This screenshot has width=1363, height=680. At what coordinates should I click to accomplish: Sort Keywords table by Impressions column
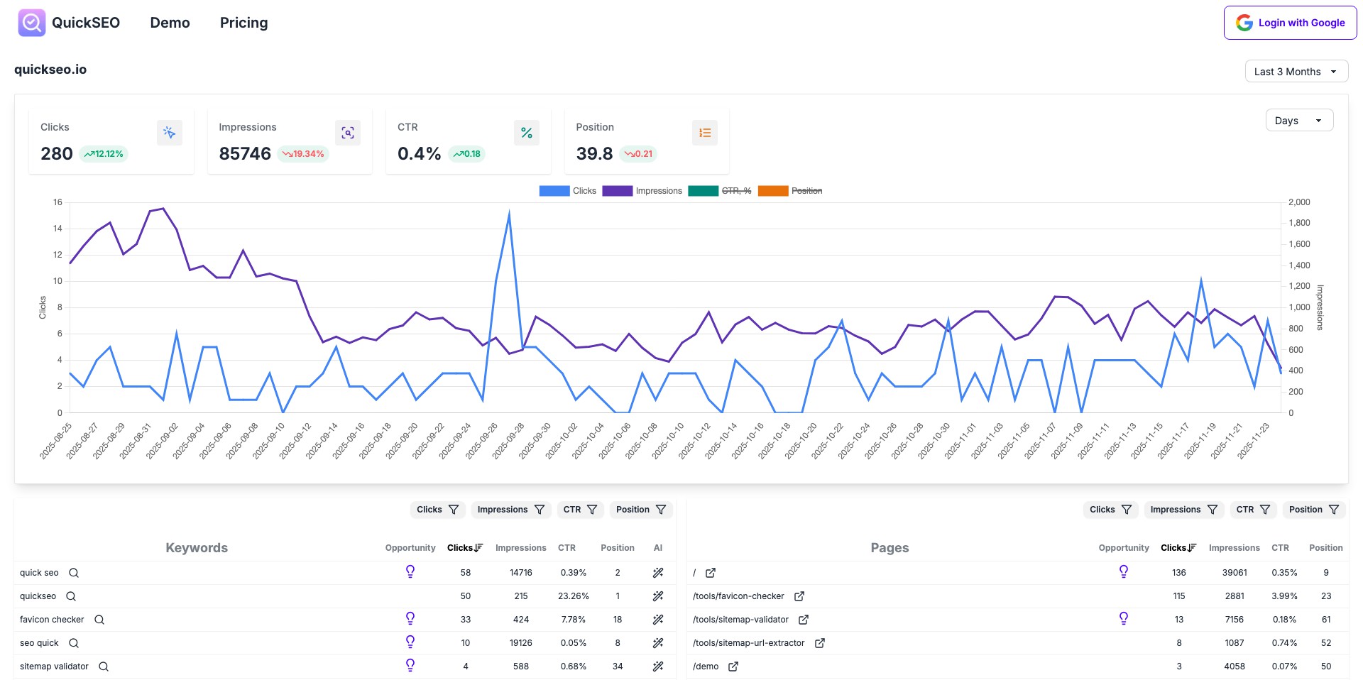click(x=521, y=548)
